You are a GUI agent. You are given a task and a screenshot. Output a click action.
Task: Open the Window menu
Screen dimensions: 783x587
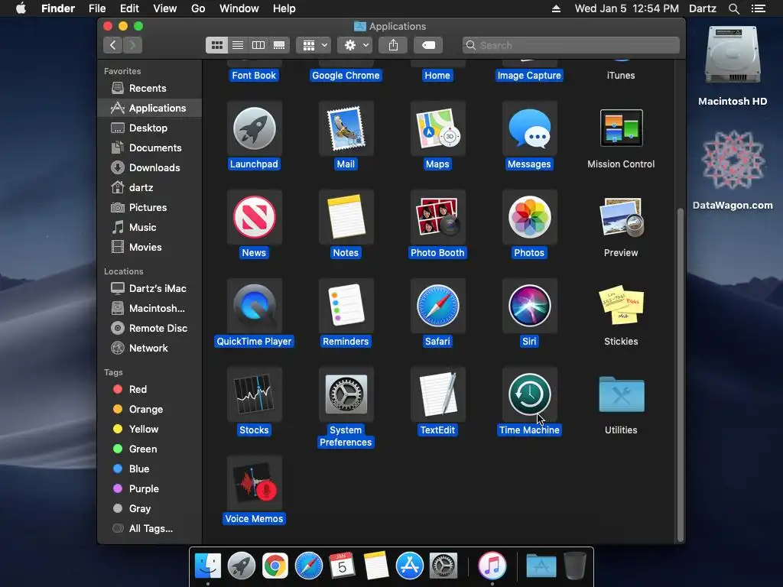pos(239,8)
